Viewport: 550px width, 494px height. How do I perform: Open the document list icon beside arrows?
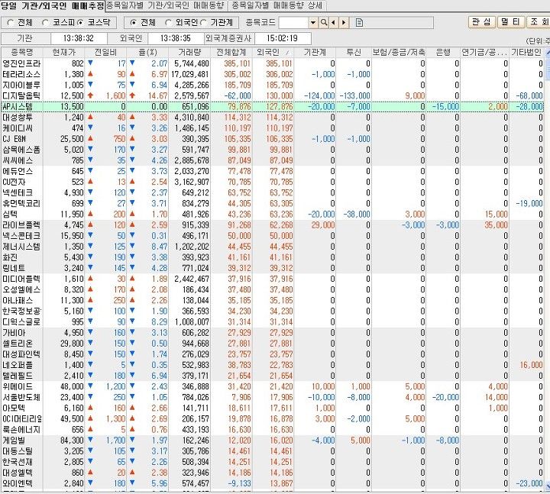pos(359,23)
